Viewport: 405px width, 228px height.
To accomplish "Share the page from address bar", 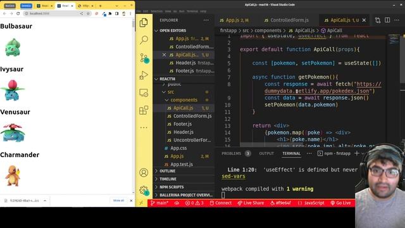I will [82, 13].
